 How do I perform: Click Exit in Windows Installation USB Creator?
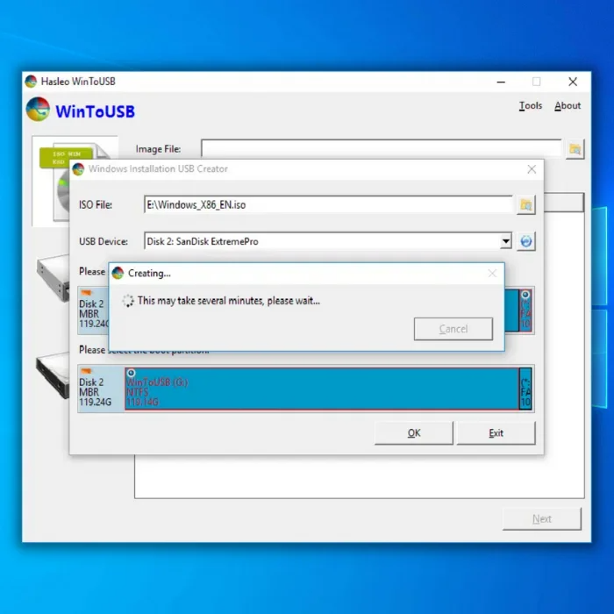tap(496, 433)
